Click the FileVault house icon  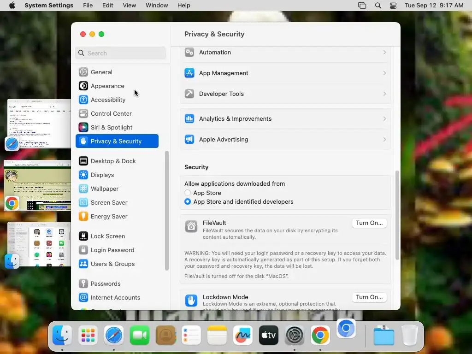pos(191,227)
